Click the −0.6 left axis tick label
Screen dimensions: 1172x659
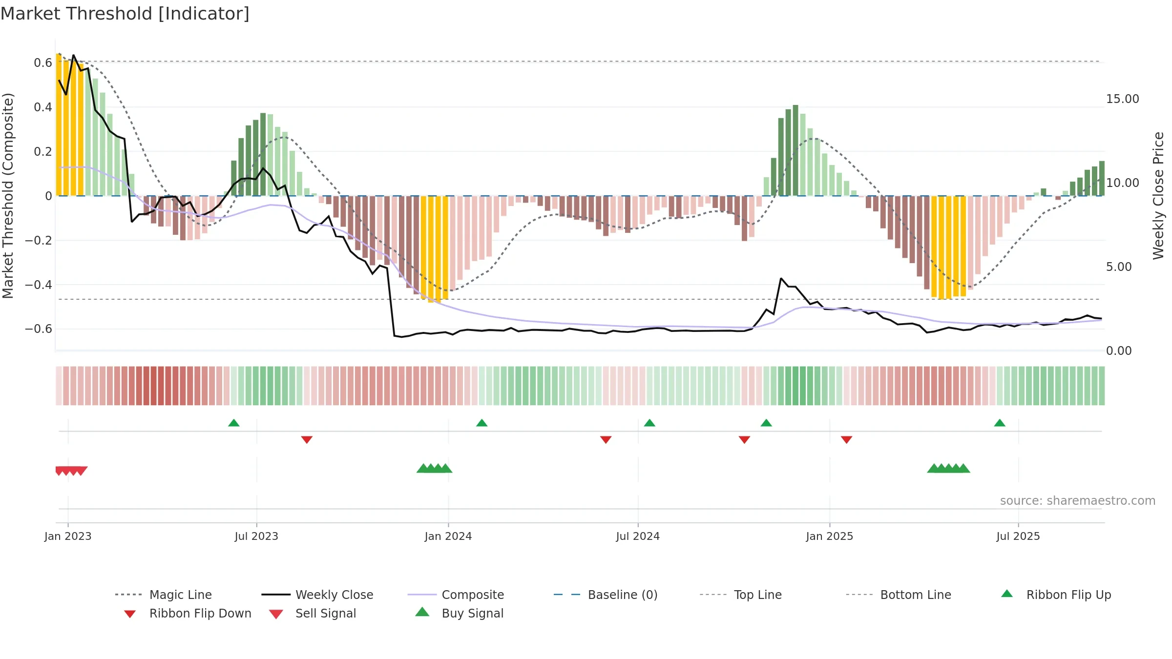39,329
